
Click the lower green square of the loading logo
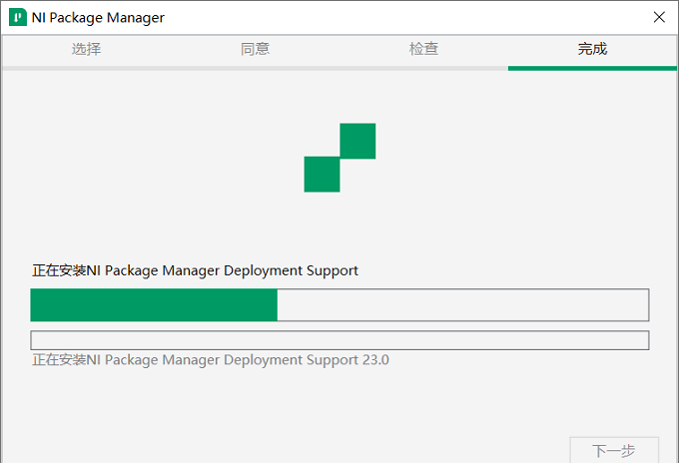click(322, 175)
